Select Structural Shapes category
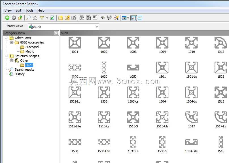Screen dimensions: 229x163 pyautogui.click(x=27, y=56)
